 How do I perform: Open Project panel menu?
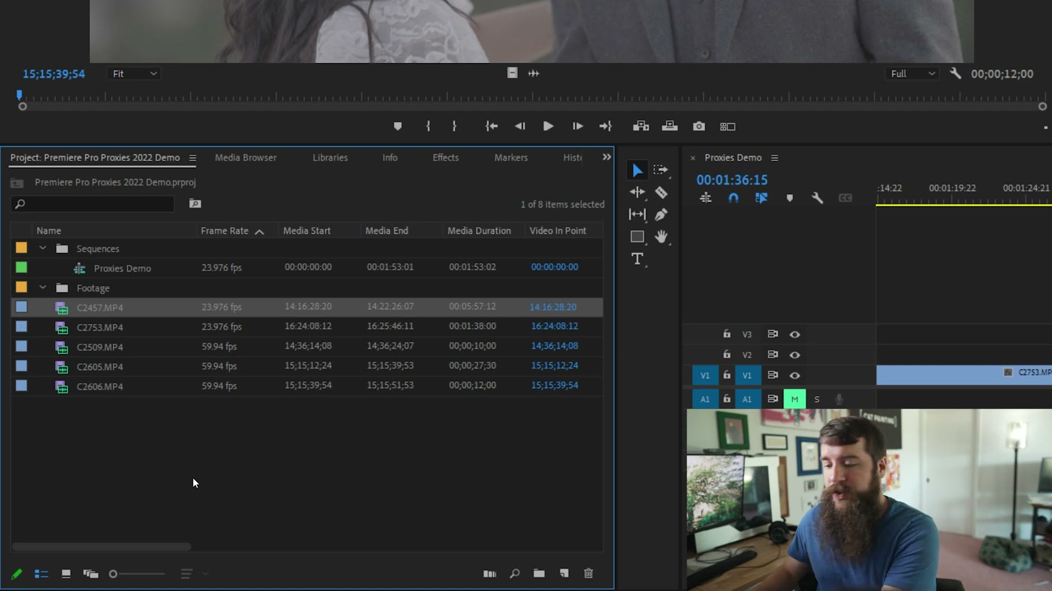click(x=192, y=158)
